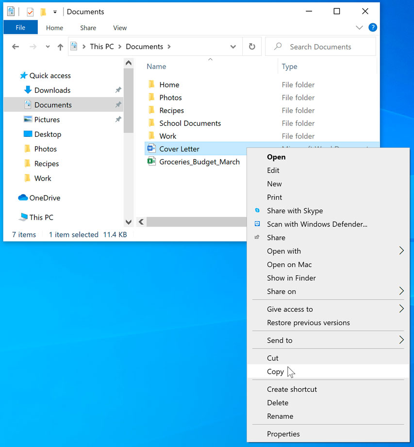This screenshot has width=414, height=447.
Task: Go up one folder level
Action: click(59, 46)
